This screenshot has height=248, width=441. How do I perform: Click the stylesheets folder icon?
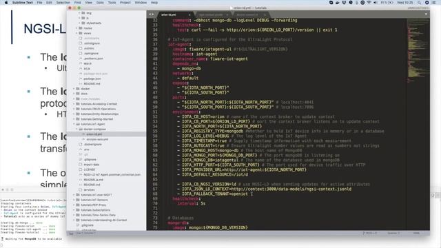tap(83, 23)
